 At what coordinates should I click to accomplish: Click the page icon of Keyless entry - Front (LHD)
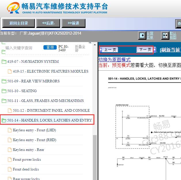(10, 130)
